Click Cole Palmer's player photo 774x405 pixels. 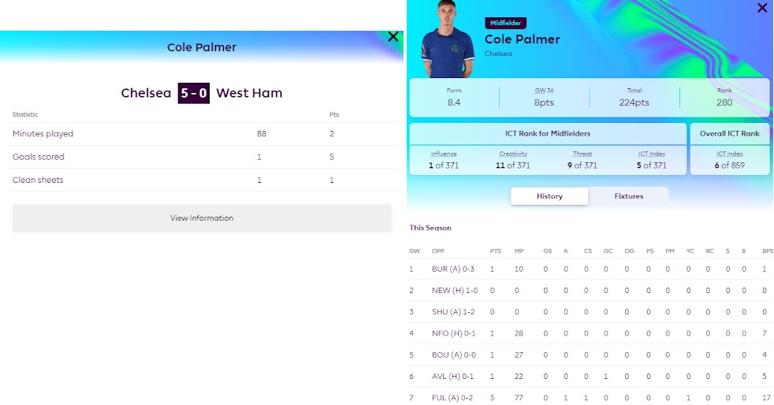[x=447, y=39]
